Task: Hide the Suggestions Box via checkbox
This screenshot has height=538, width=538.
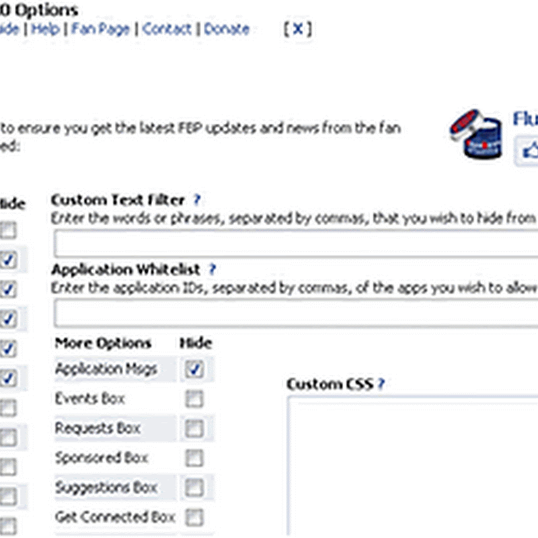Action: [194, 488]
